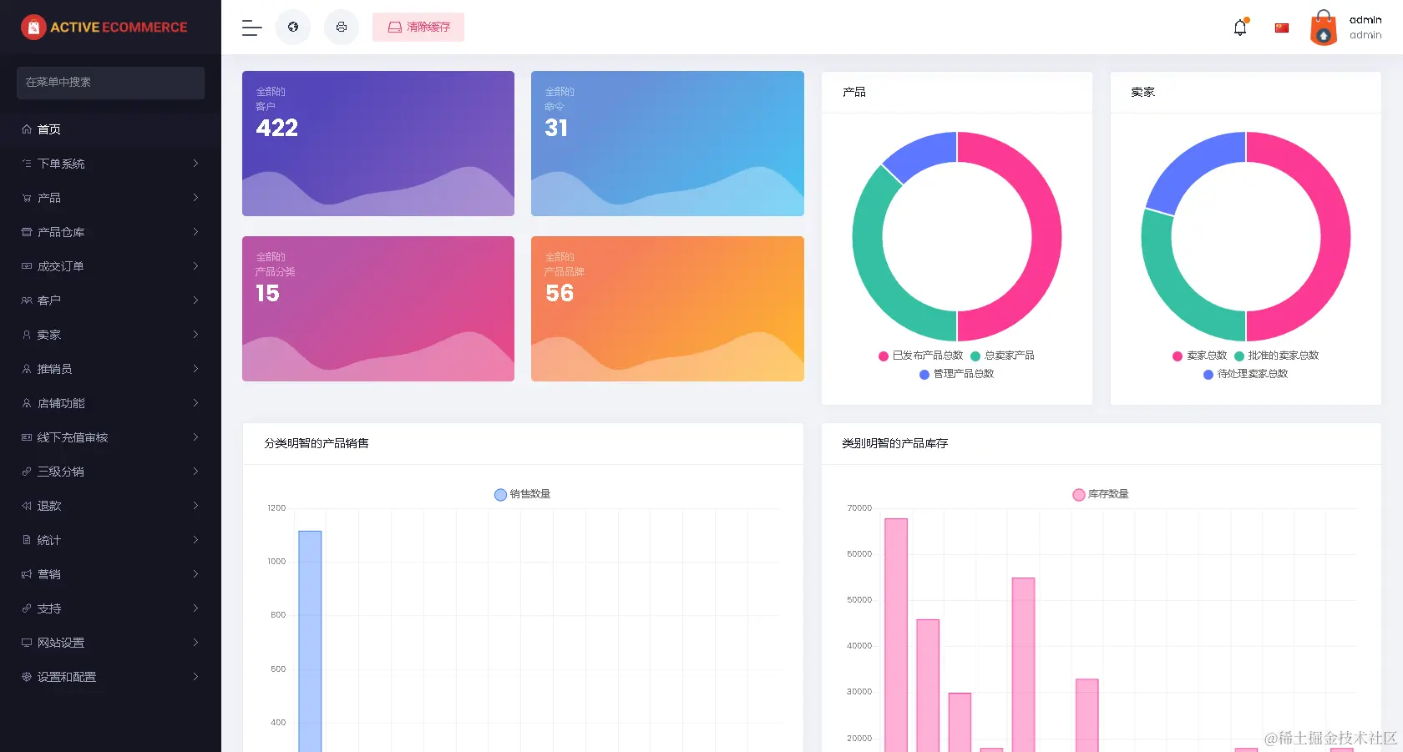Toggle the hamburger sidebar menu icon

pos(252,28)
